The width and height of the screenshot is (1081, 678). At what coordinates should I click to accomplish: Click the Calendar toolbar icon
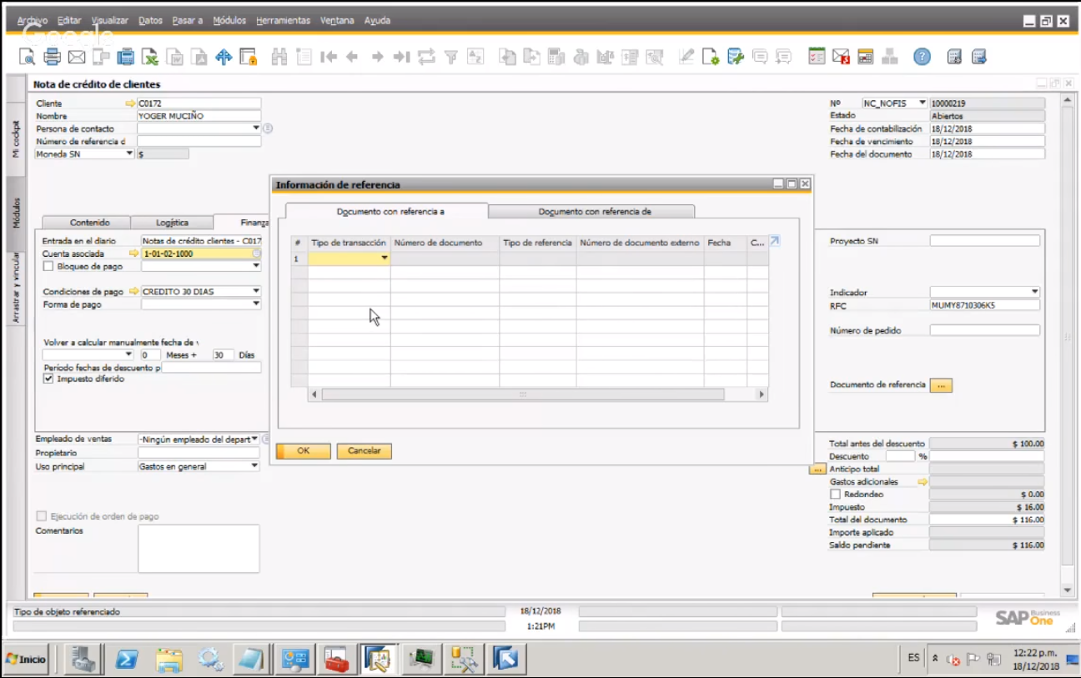(x=866, y=56)
